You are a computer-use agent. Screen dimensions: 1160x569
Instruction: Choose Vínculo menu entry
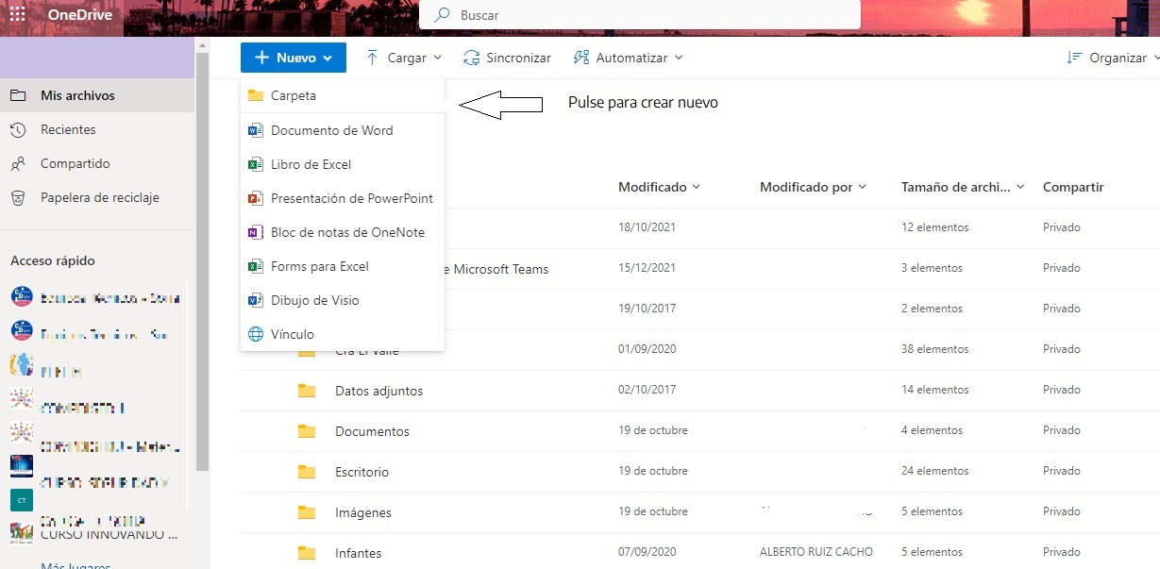click(x=343, y=334)
